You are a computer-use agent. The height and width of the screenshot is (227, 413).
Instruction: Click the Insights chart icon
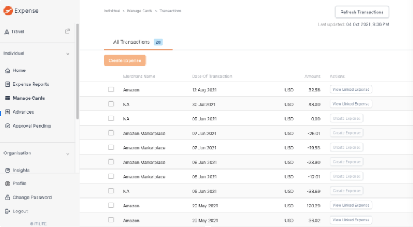tap(8, 170)
